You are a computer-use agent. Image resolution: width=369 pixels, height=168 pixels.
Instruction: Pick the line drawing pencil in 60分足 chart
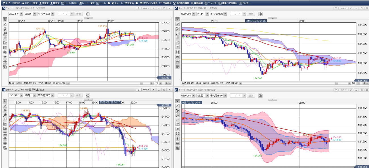tap(5, 24)
